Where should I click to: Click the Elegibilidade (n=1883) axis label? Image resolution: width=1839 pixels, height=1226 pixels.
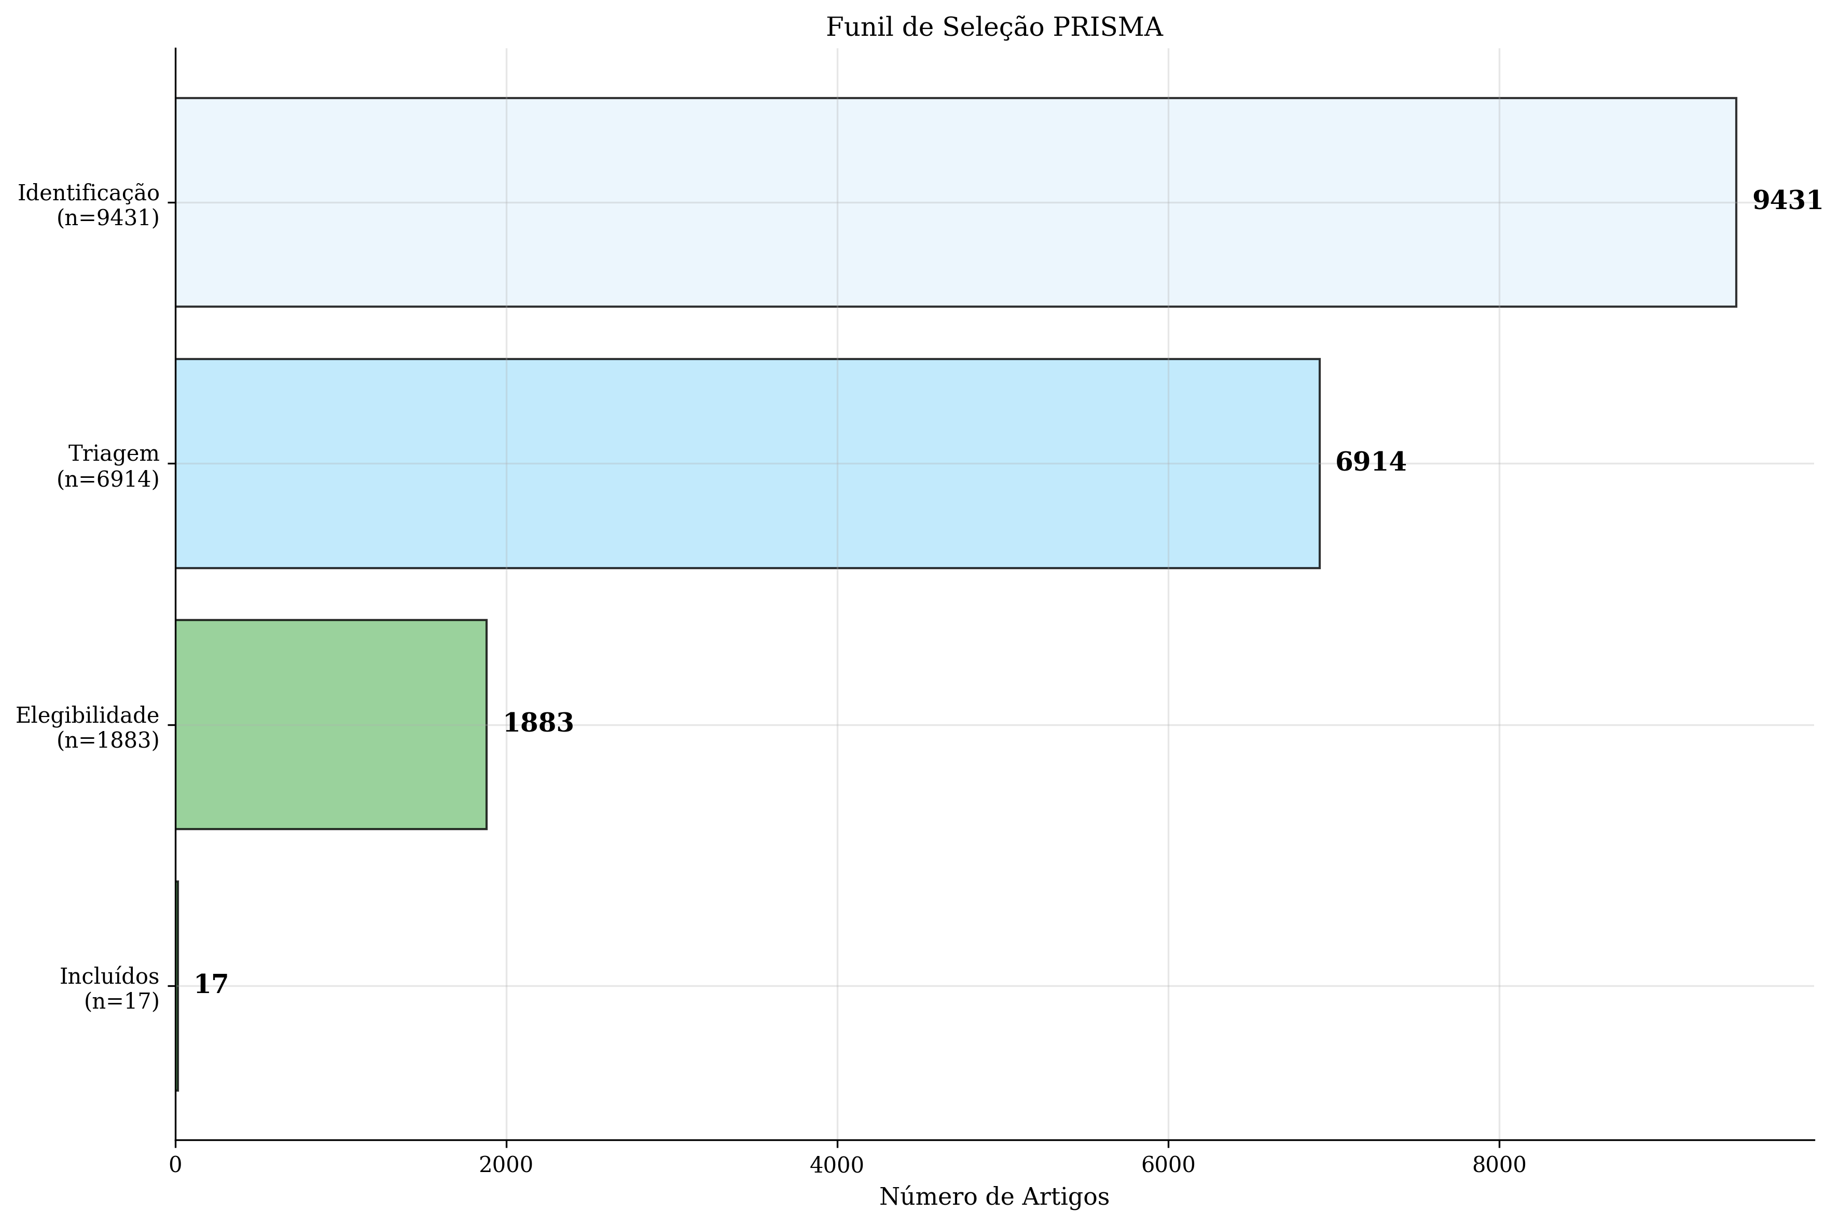click(88, 727)
